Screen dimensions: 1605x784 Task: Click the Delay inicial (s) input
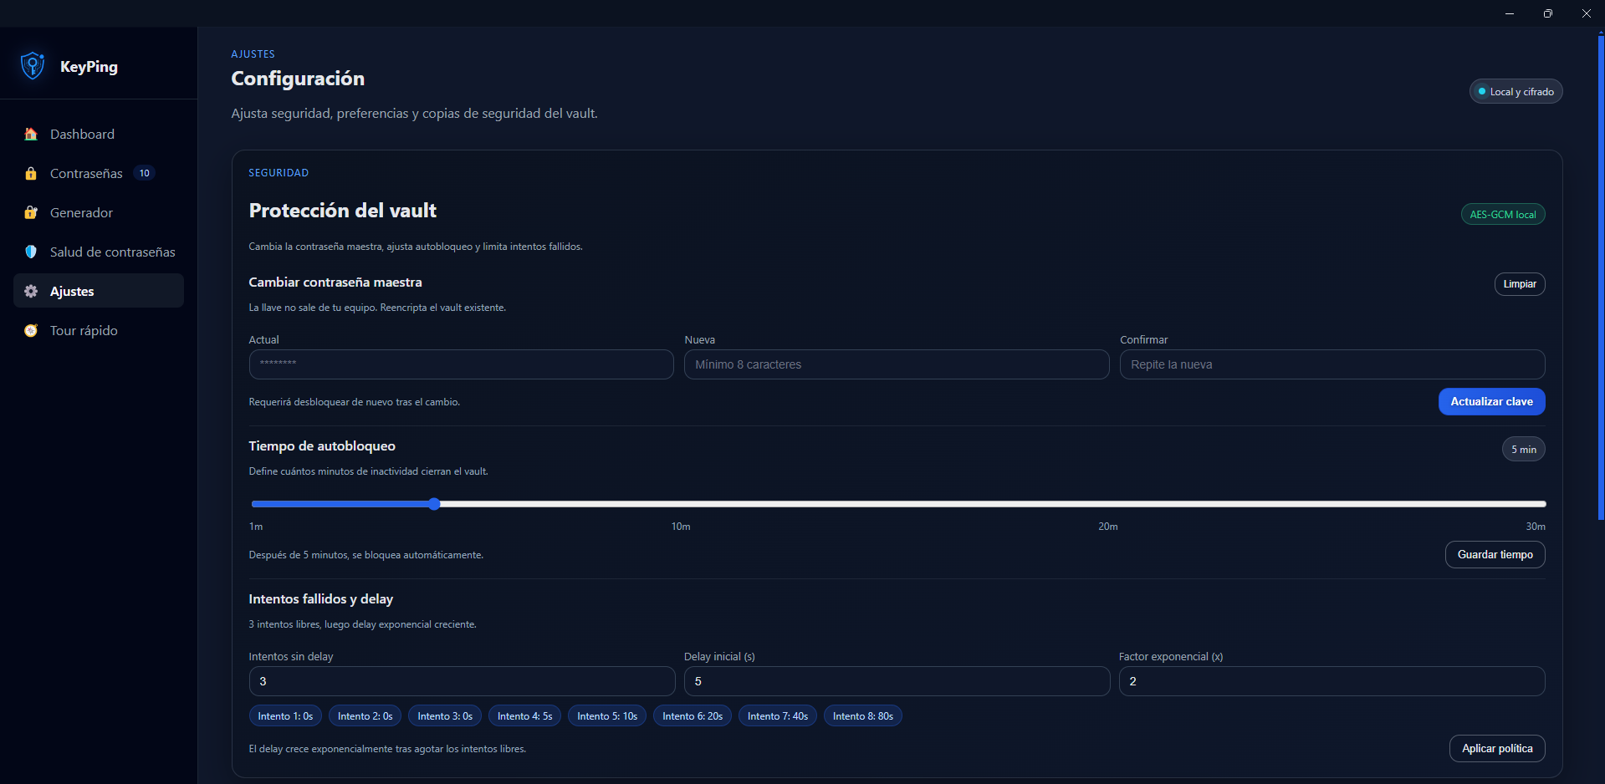pos(897,681)
